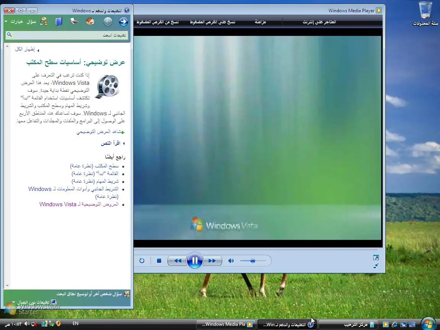Open 'نسخ على القرص المضغوط' burn tab
This screenshot has width=440, height=330.
212,22
